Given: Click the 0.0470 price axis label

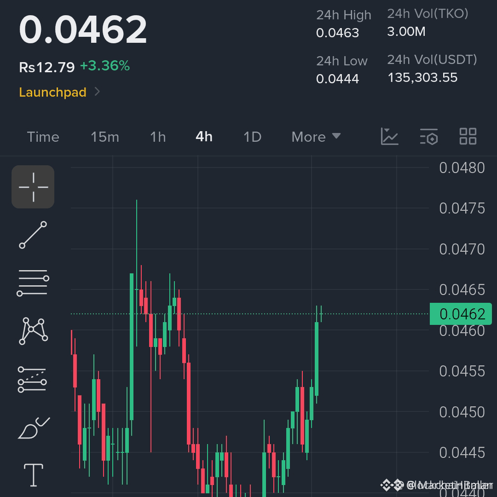Looking at the screenshot, I should (x=462, y=249).
